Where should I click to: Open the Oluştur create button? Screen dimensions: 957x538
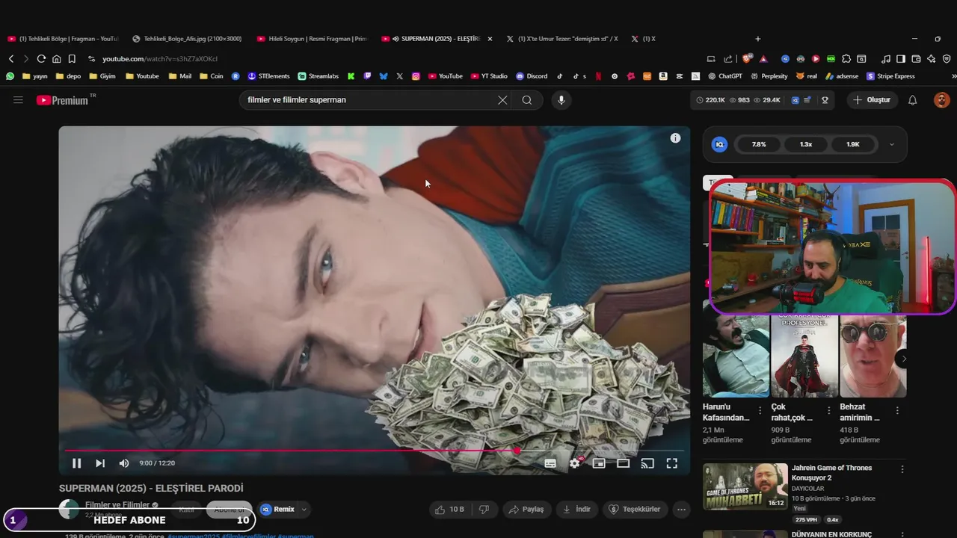(873, 100)
